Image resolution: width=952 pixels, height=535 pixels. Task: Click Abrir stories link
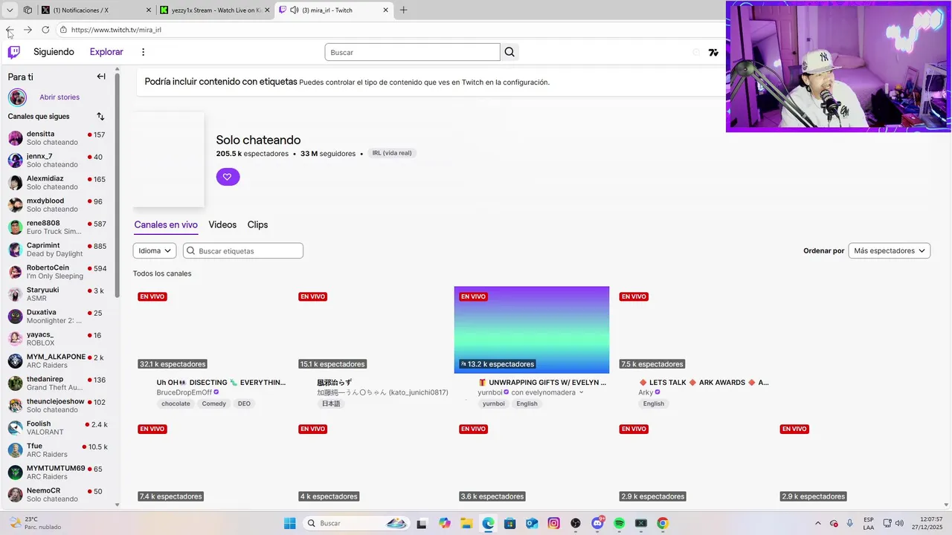(x=59, y=97)
